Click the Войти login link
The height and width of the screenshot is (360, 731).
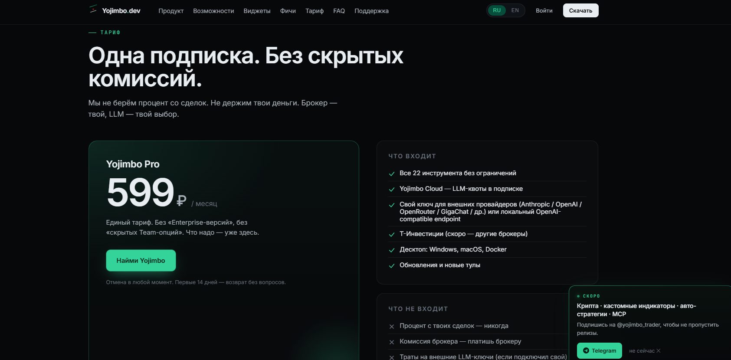(x=544, y=10)
